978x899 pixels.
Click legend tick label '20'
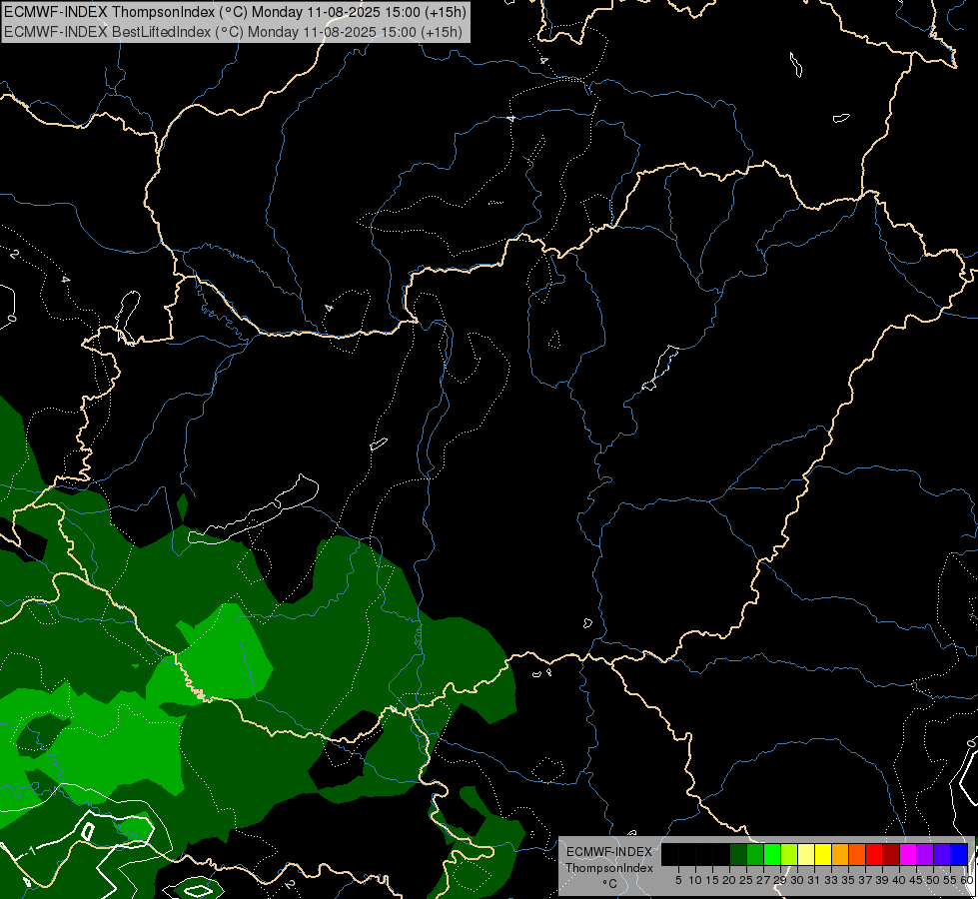pos(729,880)
